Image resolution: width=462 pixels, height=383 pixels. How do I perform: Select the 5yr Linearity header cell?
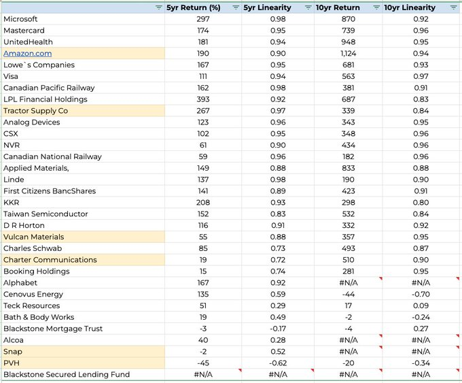click(x=278, y=7)
